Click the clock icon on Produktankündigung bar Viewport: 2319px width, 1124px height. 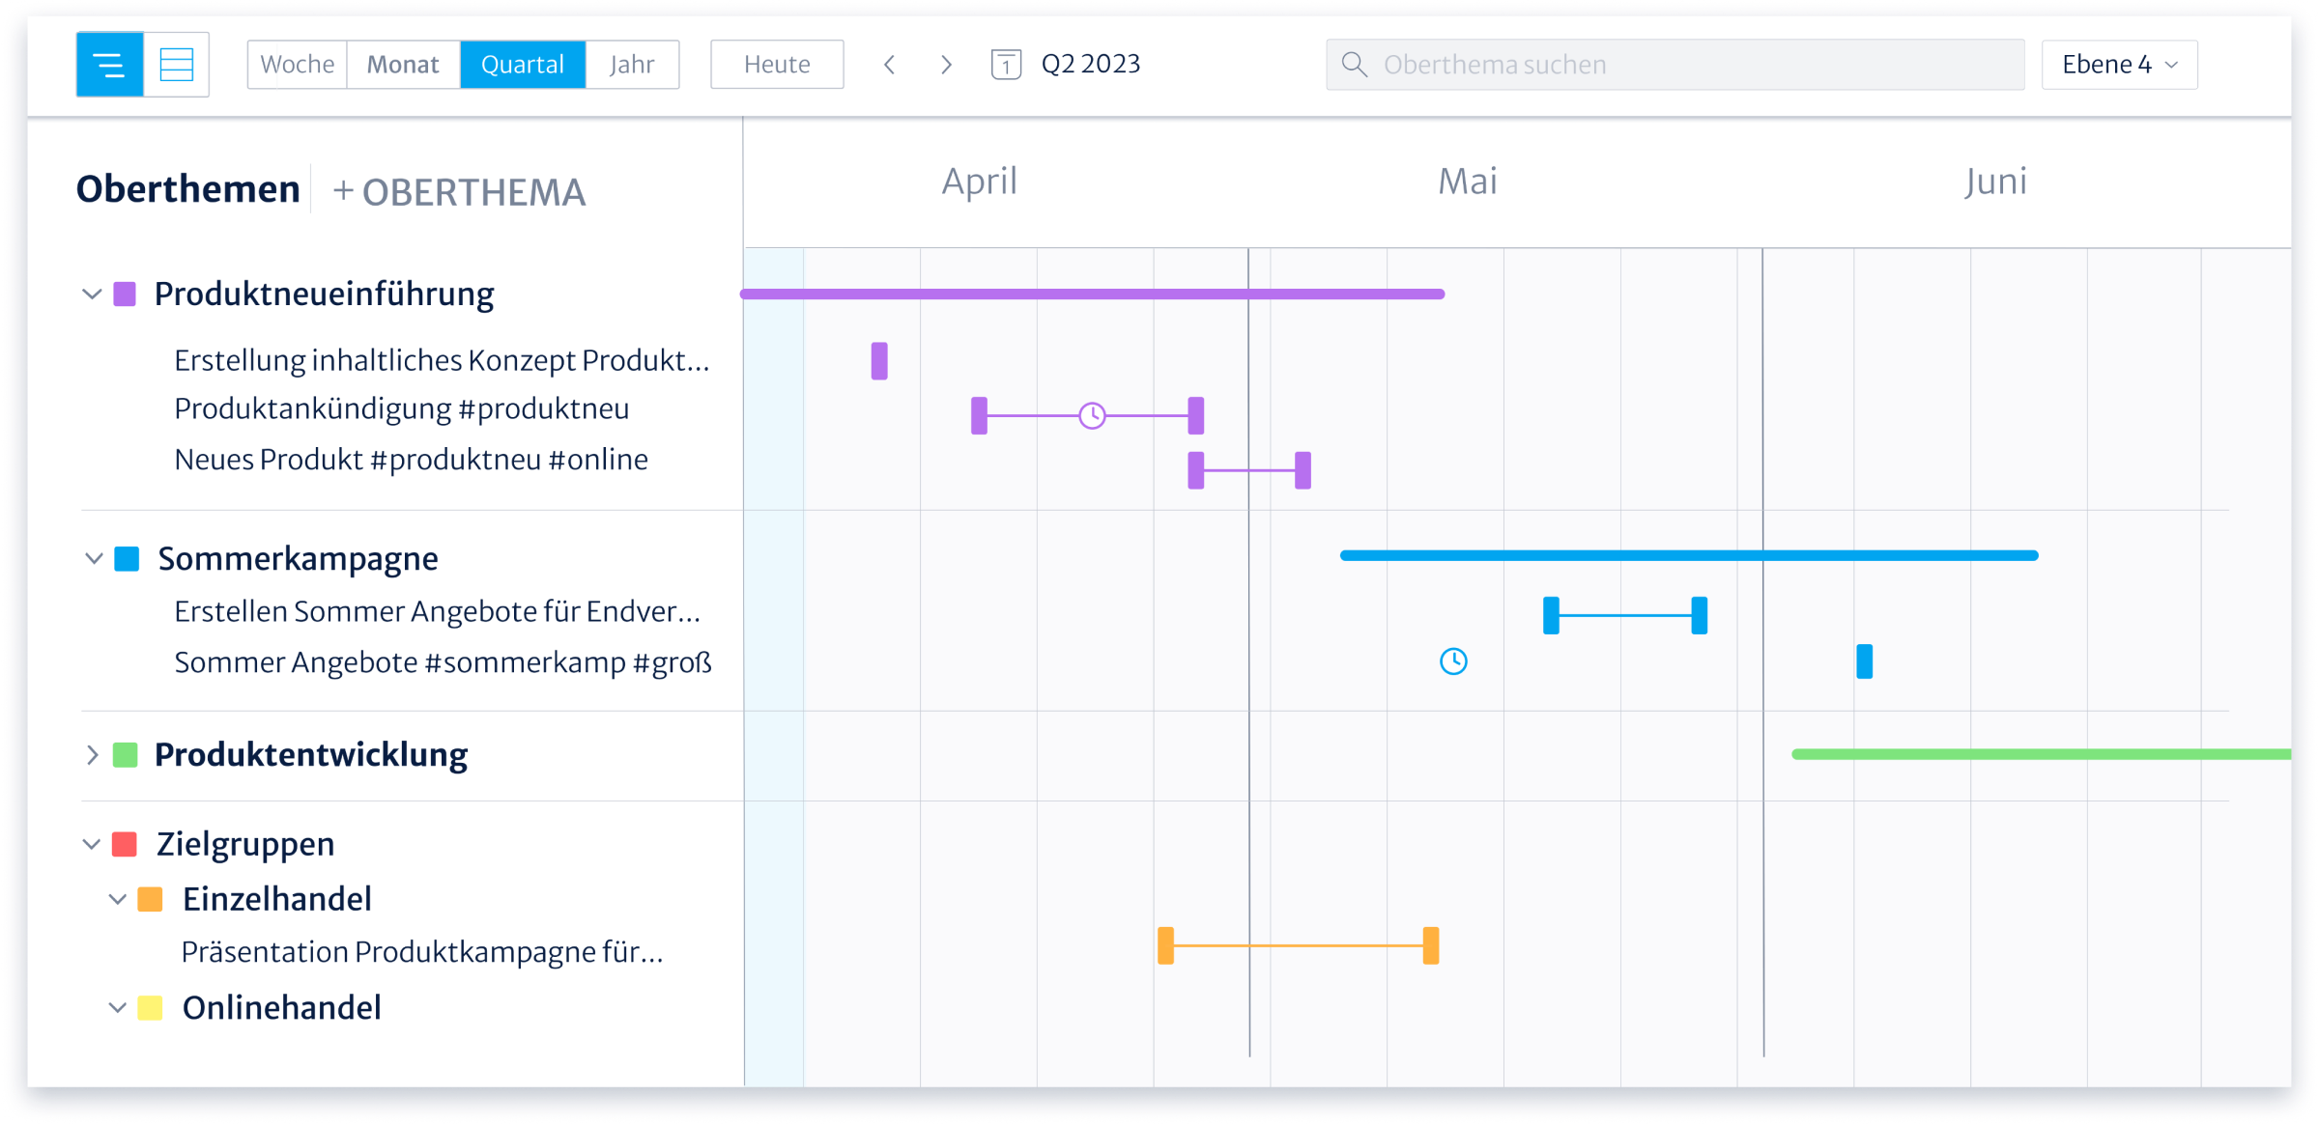click(1092, 416)
